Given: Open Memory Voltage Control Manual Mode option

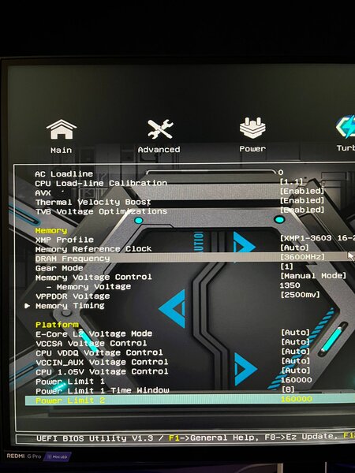Looking at the screenshot, I should [x=313, y=276].
